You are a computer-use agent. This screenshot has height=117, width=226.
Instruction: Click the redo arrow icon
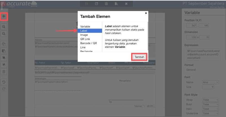click(4, 89)
